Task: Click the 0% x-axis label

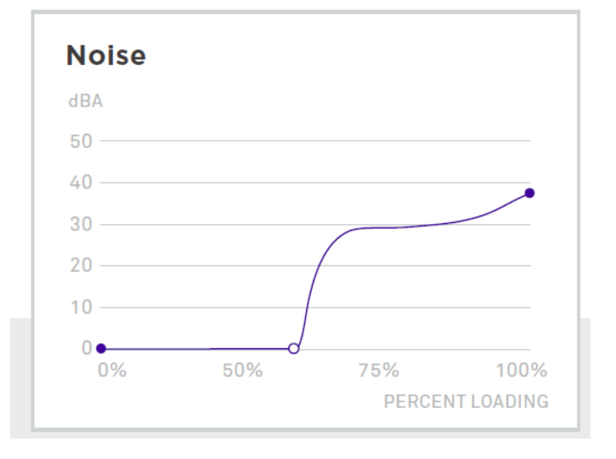Action: tap(112, 370)
